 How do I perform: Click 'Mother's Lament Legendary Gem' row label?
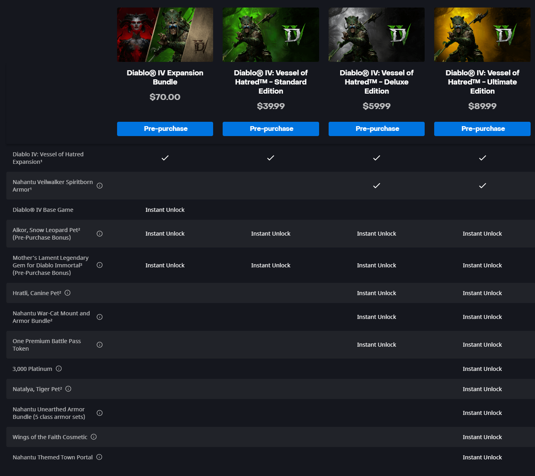pos(51,265)
